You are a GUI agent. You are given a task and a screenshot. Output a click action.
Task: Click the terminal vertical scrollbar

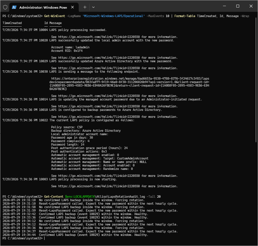(256, 80)
